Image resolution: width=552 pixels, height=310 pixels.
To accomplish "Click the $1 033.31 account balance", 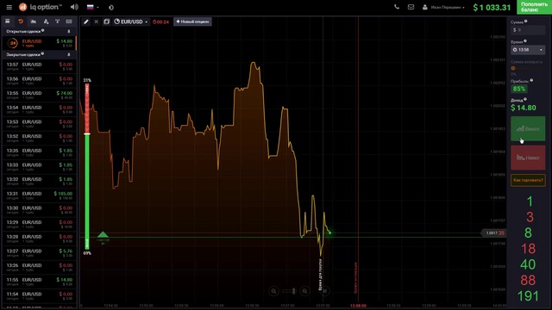I will [492, 8].
